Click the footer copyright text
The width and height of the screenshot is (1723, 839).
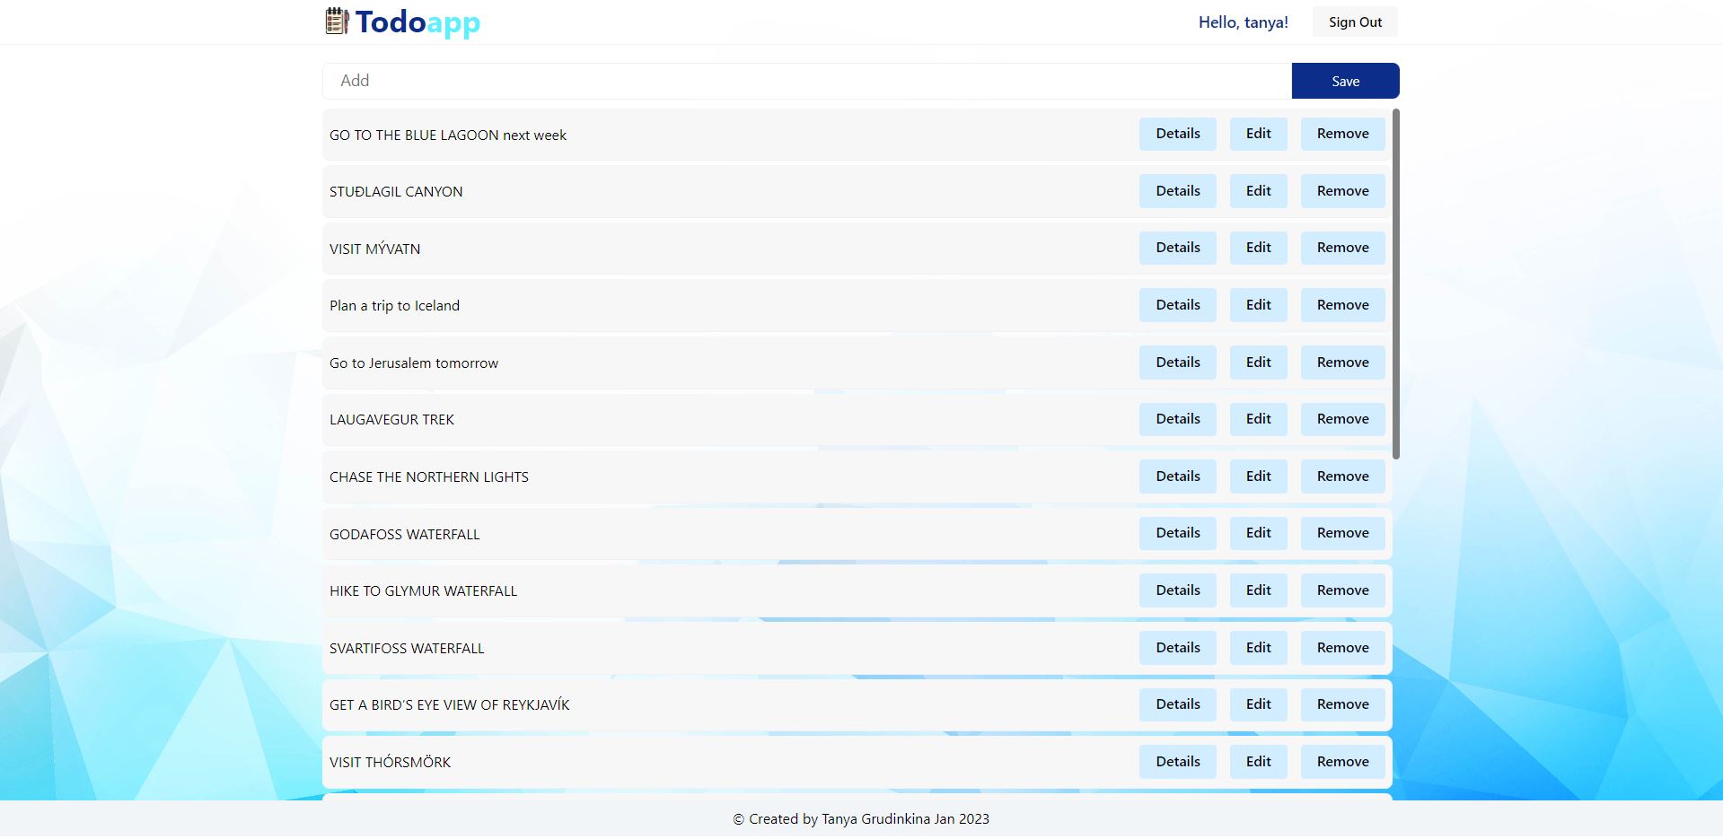(861, 819)
